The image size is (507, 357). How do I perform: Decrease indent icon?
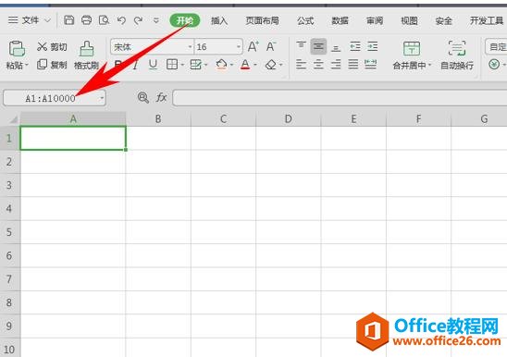coord(355,46)
